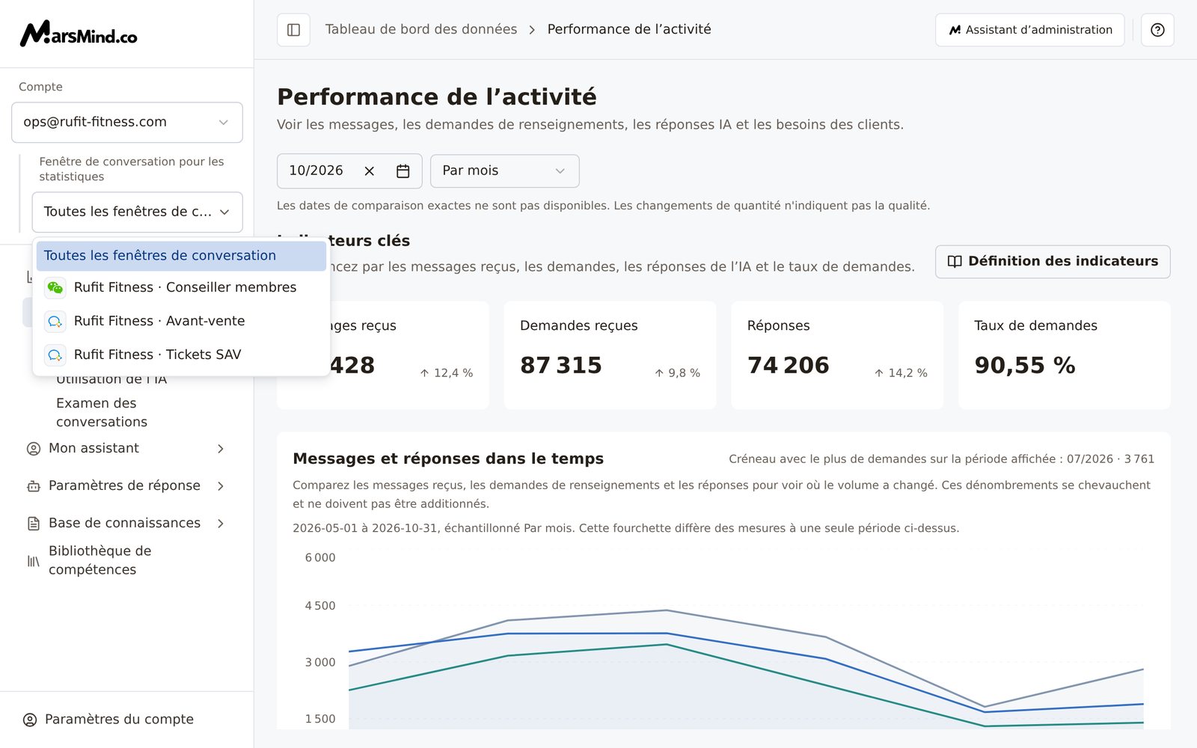The height and width of the screenshot is (748, 1197).
Task: Click the Paramètres du compte user icon
Action: [x=30, y=720]
